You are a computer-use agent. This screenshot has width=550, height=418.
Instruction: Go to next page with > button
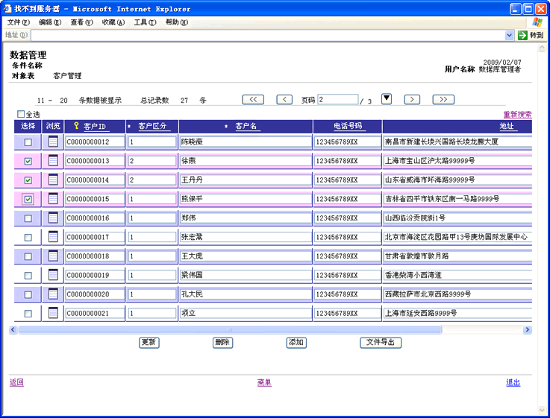coord(412,100)
